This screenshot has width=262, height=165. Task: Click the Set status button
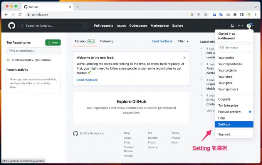pyautogui.click(x=233, y=48)
